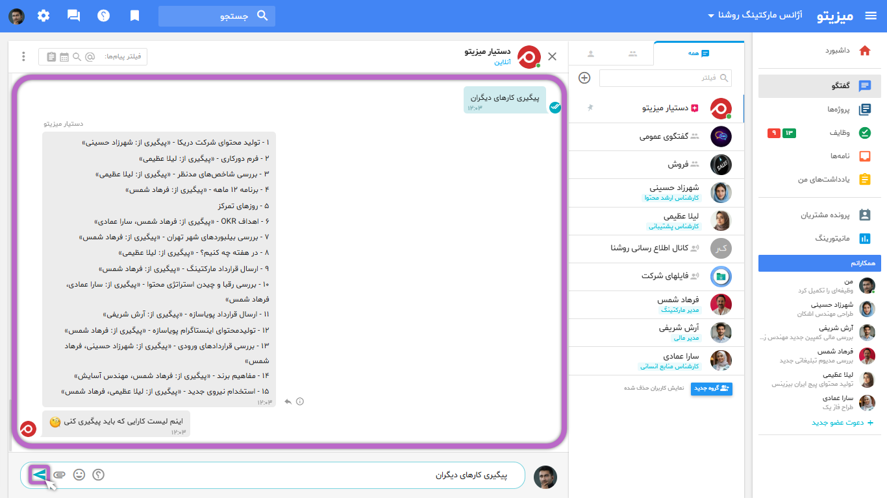The image size is (887, 498).
Task: Go to داشبورد in the sidebar
Action: click(819, 51)
